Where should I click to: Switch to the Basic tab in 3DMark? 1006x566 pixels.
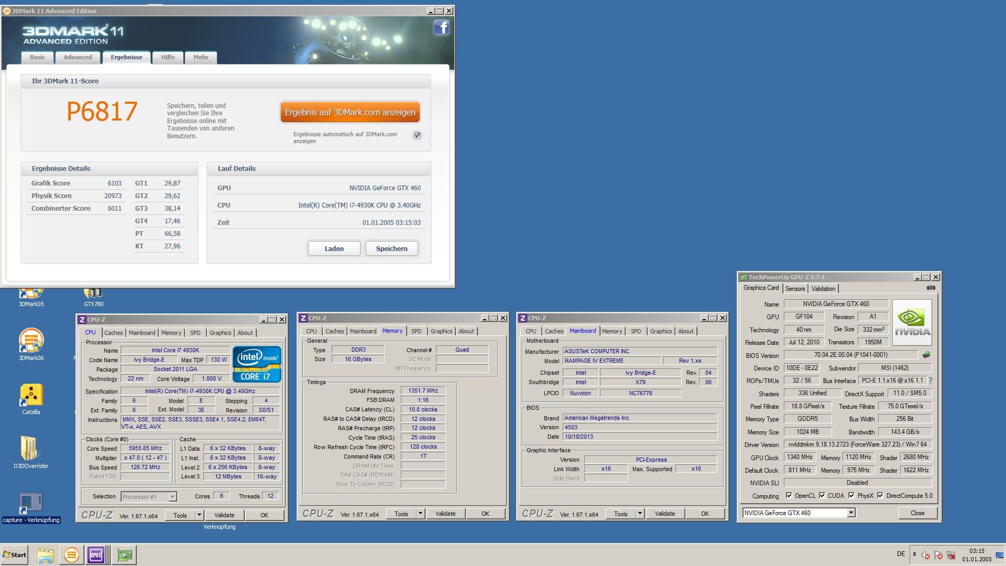pos(37,57)
